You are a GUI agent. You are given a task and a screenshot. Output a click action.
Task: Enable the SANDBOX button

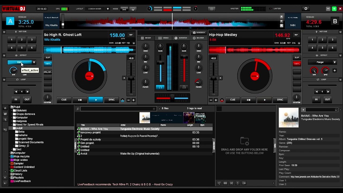click(x=199, y=32)
